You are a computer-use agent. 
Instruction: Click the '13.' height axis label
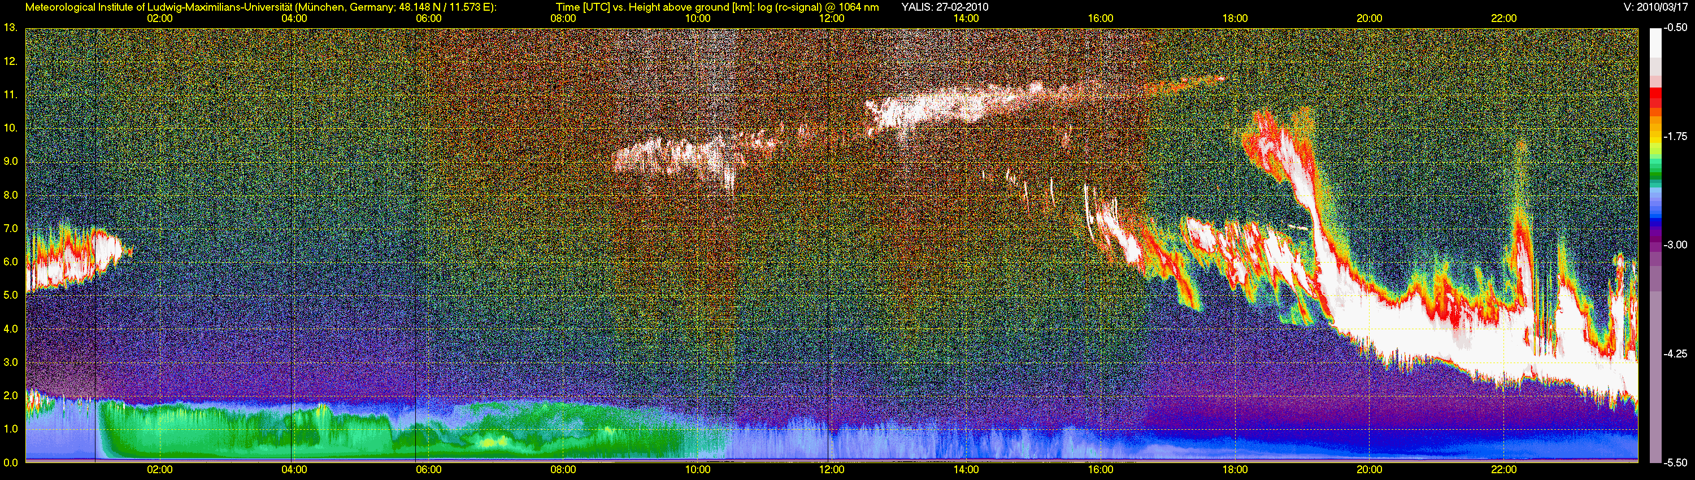tap(10, 28)
